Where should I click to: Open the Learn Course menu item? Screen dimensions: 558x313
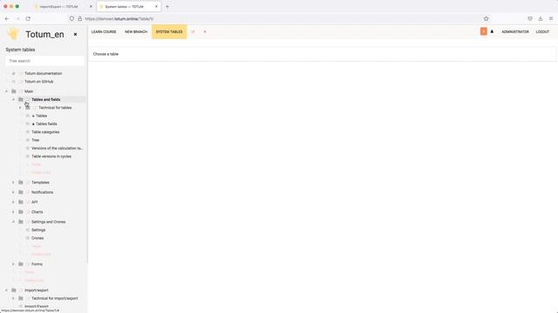[104, 31]
